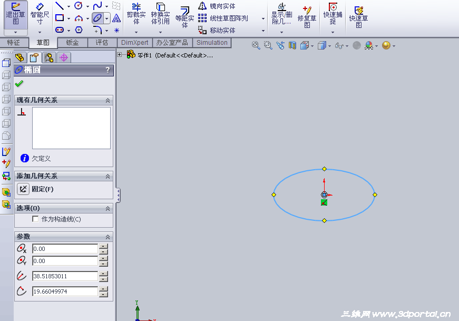The width and height of the screenshot is (459, 321).
Task: Open the View Orientation cube icon
Action: pyautogui.click(x=305, y=45)
